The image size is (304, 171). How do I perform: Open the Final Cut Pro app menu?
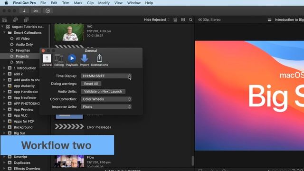[24, 3]
